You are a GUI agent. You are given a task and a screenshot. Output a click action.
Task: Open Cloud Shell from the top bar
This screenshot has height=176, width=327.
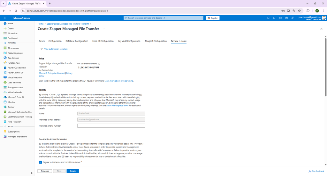click(268, 18)
